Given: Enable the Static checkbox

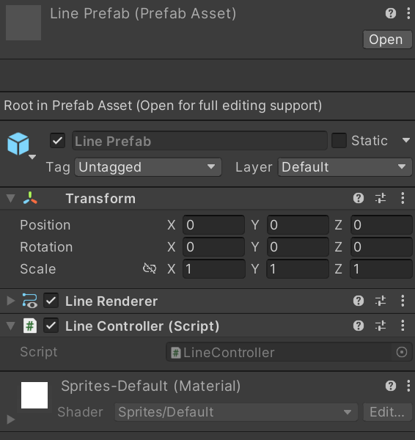Looking at the screenshot, I should (x=339, y=140).
